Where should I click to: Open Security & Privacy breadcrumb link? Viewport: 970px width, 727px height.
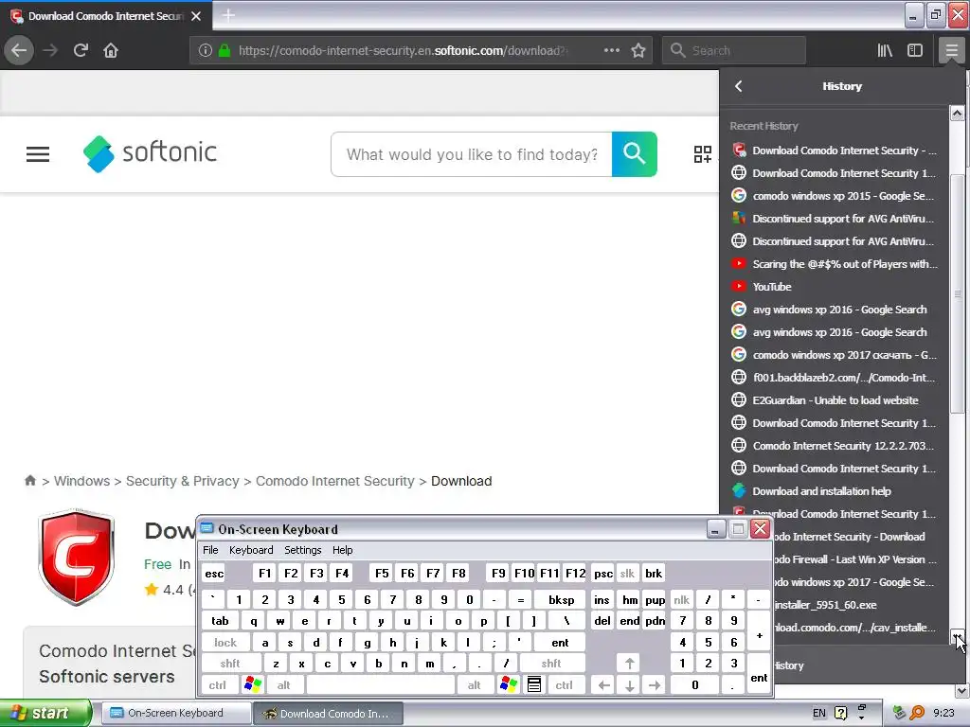[x=183, y=481]
